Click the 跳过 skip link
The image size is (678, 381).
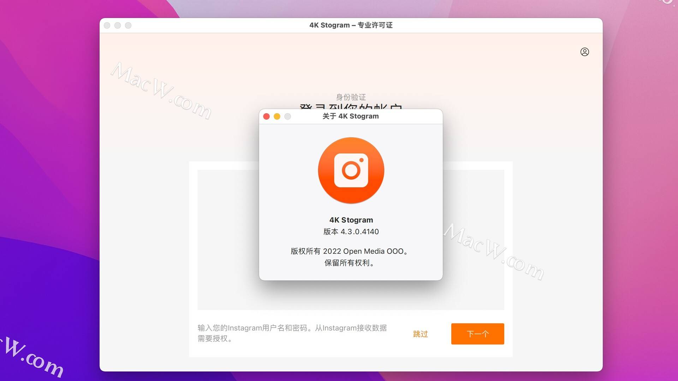point(420,334)
